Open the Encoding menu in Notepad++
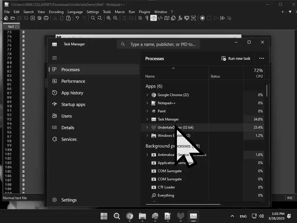Viewport: 297px width, 223px height. tap(56, 12)
